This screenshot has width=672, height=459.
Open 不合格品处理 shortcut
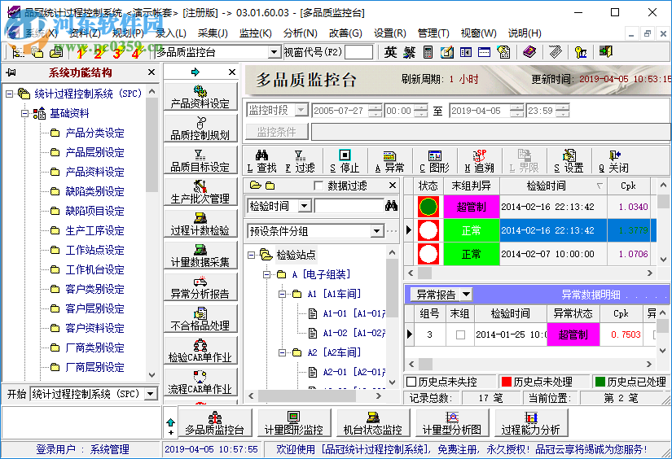(x=200, y=319)
